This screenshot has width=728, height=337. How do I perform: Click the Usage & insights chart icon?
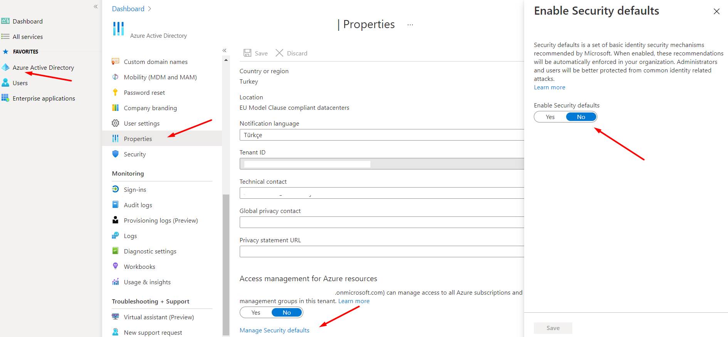click(115, 282)
